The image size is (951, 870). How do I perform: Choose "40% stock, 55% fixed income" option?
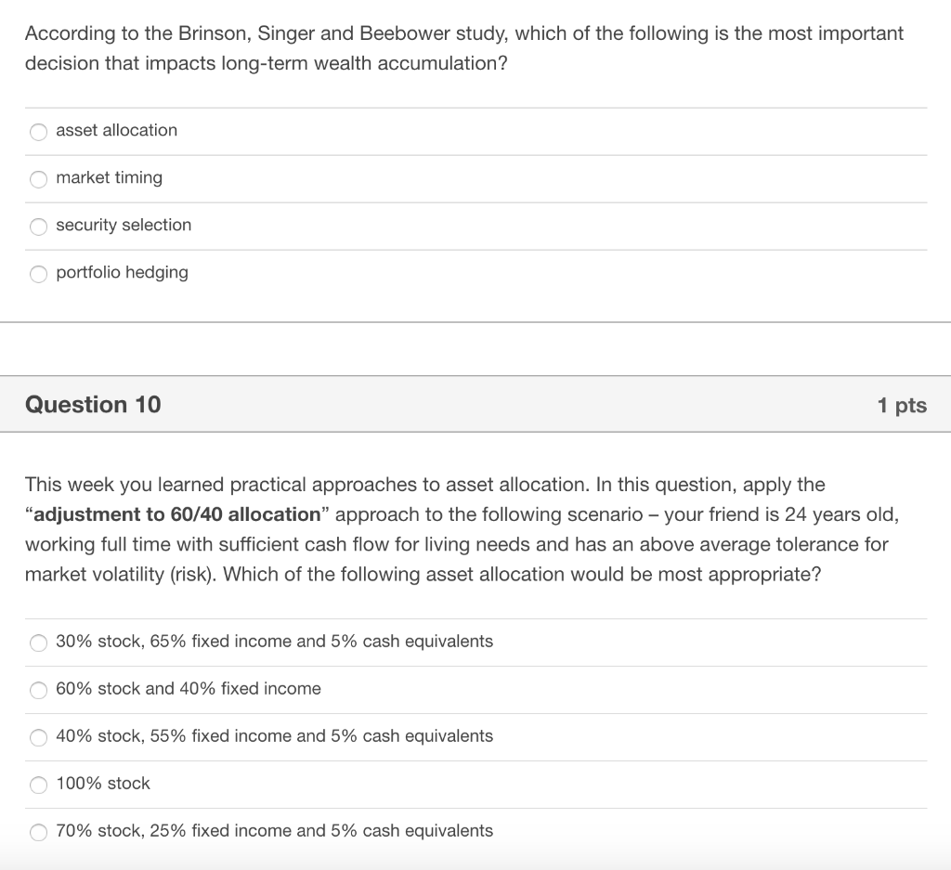38,737
